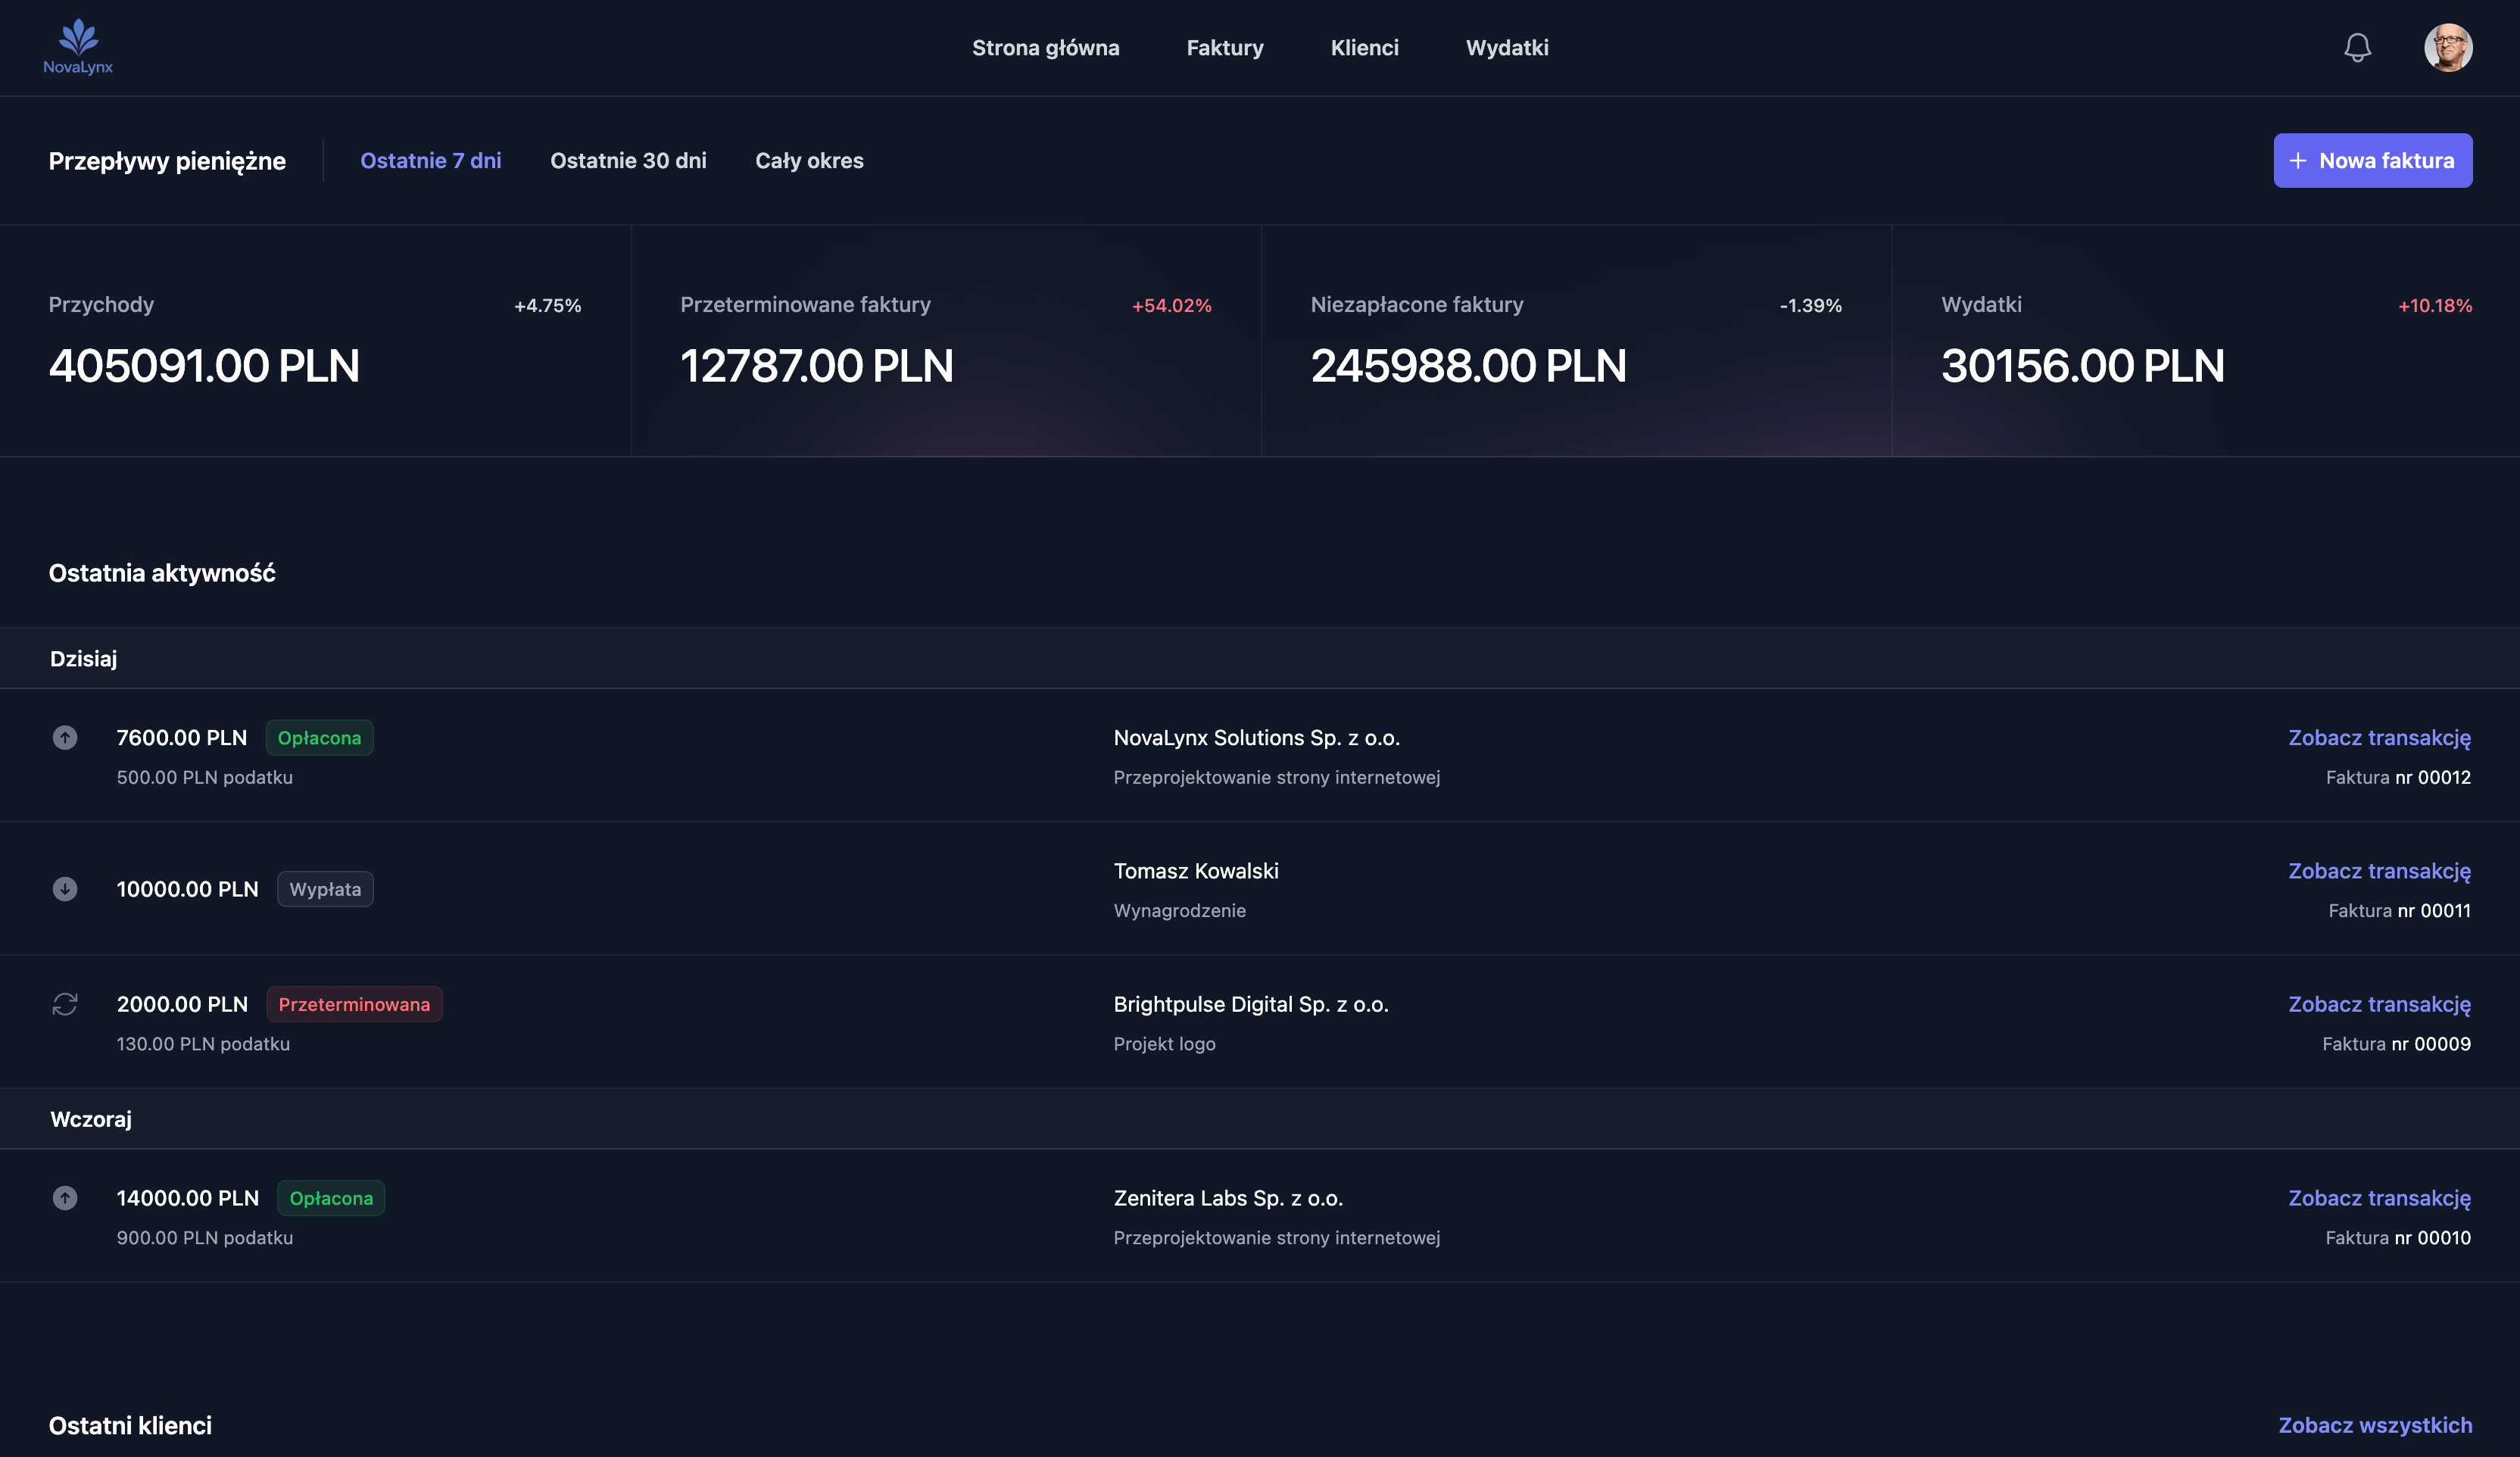Screen dimensions: 2520x1457
Task: Open the Klienci page
Action: [x=1364, y=48]
